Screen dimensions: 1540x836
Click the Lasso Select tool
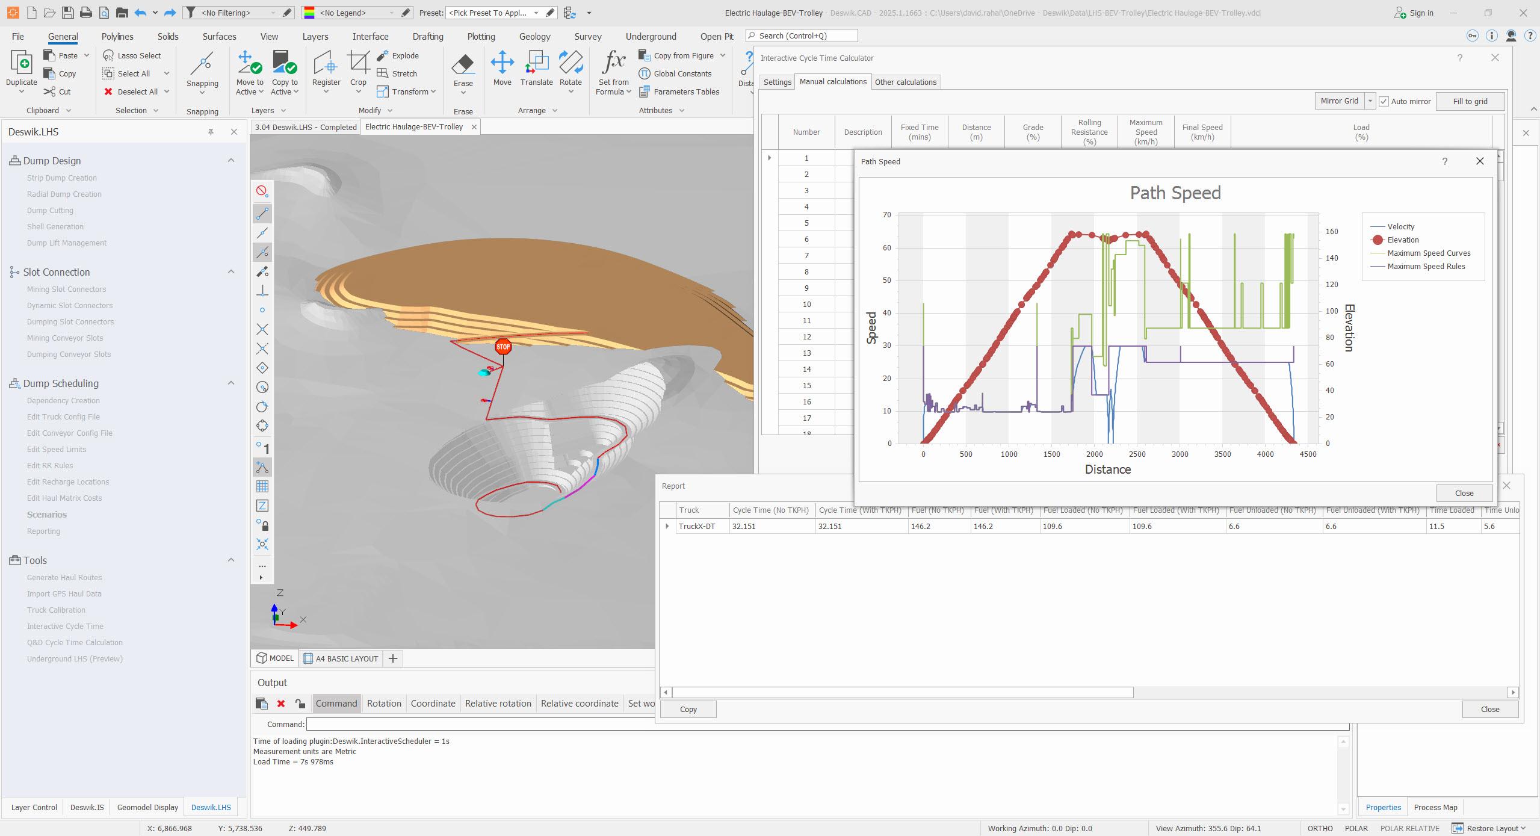point(132,55)
